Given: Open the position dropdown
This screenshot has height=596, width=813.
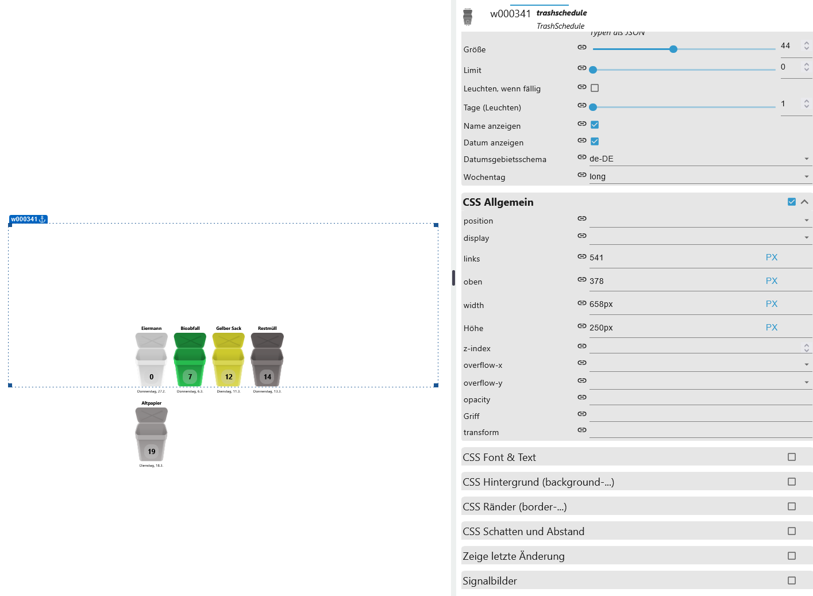Looking at the screenshot, I should 700,220.
